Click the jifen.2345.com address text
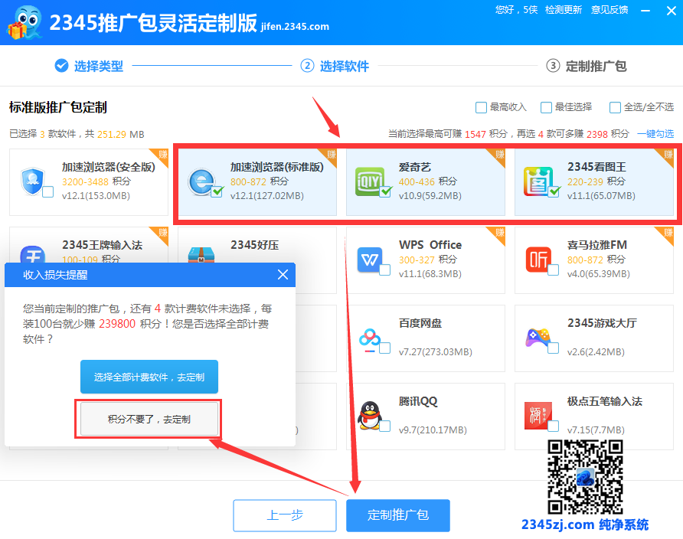The image size is (683, 539). coord(295,27)
